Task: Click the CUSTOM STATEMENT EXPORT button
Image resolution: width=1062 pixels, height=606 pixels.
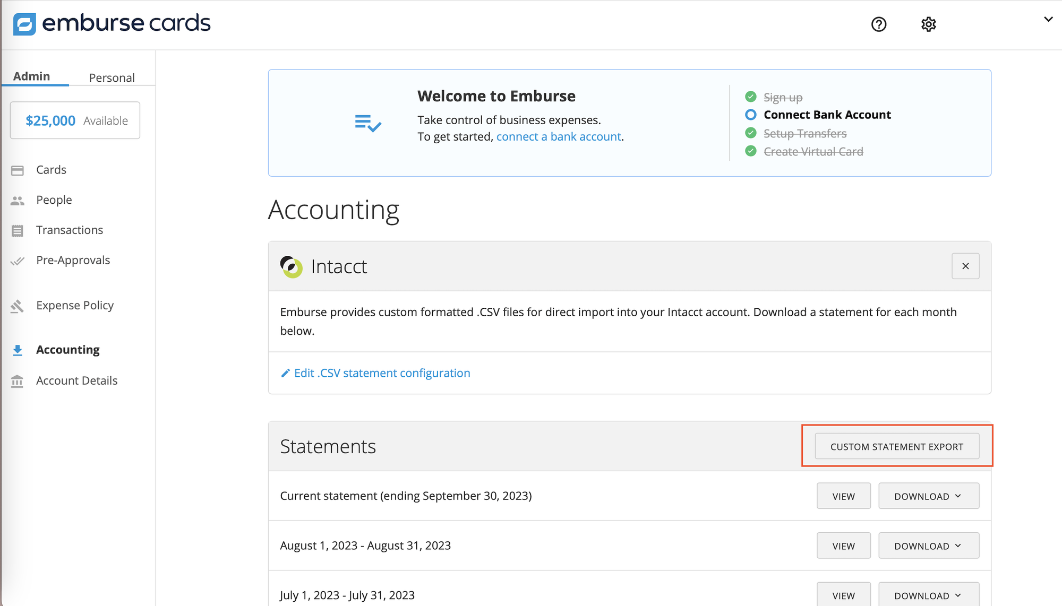Action: [x=897, y=446]
